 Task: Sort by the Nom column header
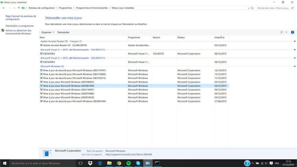click(x=83, y=37)
